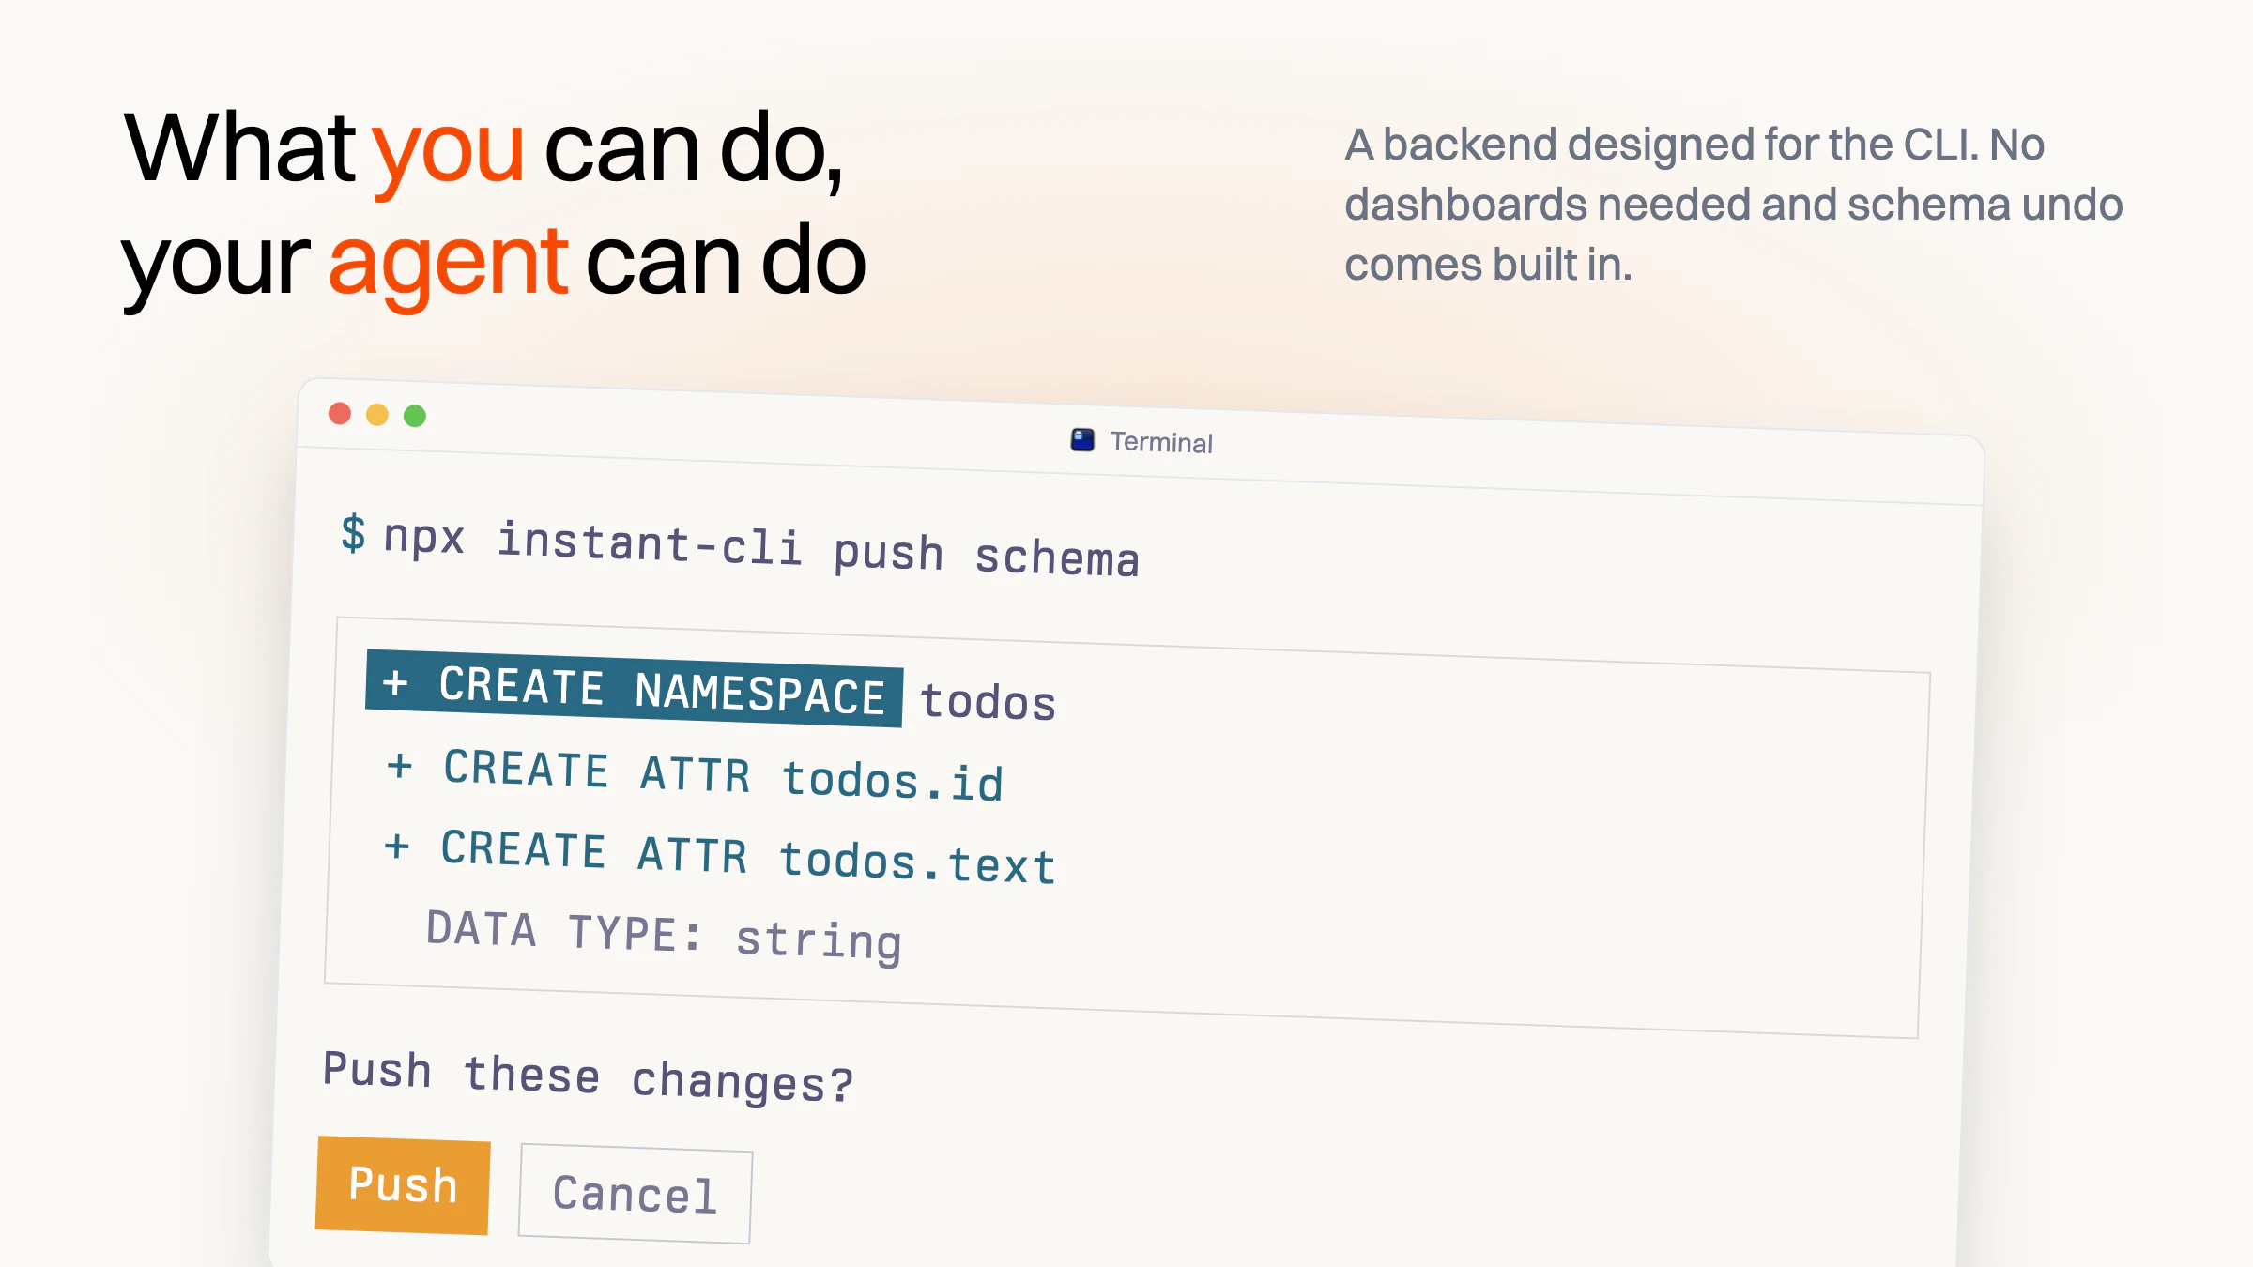Click the red traffic light circle
2253x1267 pixels.
340,413
